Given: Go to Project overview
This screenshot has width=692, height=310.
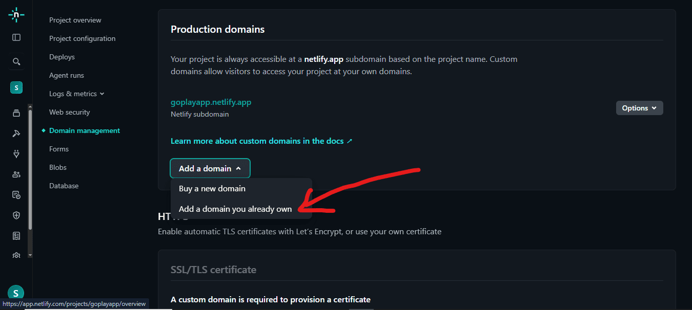Looking at the screenshot, I should tap(75, 20).
